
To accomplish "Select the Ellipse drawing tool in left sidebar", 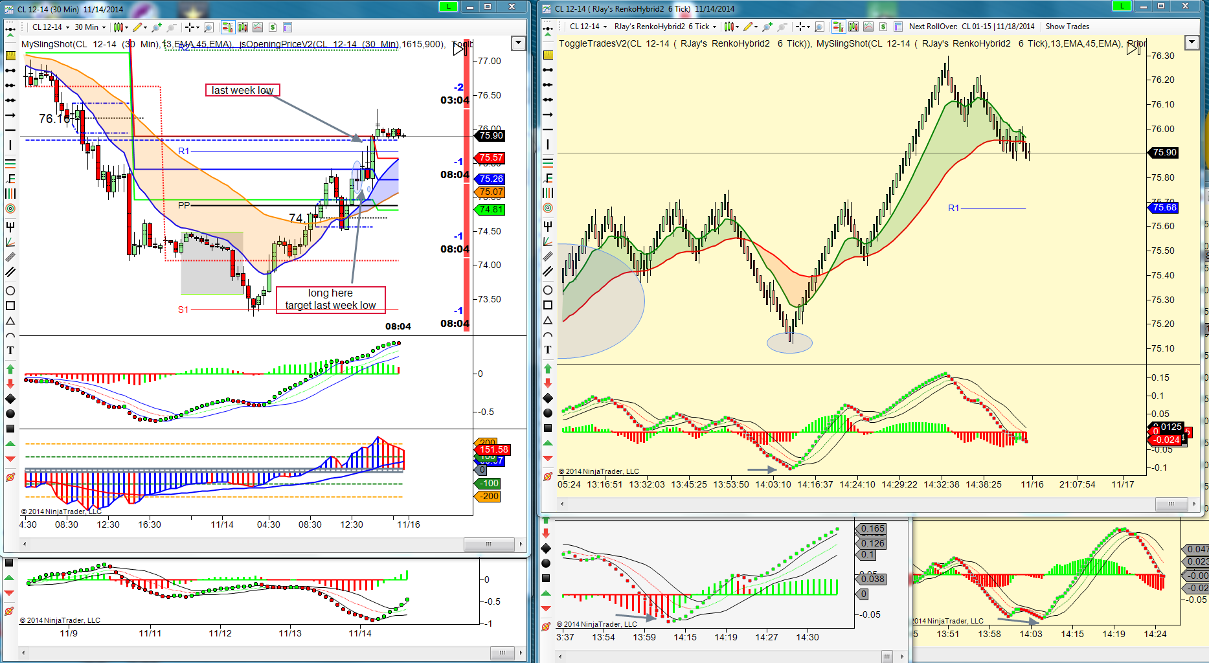I will [x=10, y=291].
